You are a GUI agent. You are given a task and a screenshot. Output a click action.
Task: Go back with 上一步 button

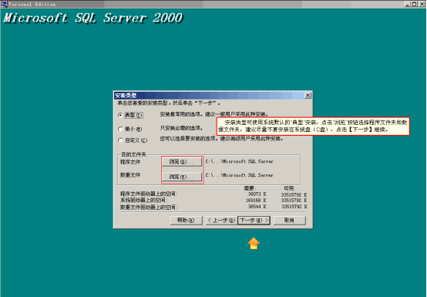point(220,220)
